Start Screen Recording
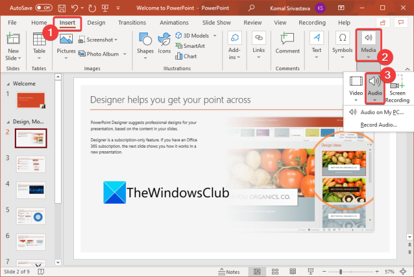 [x=397, y=89]
